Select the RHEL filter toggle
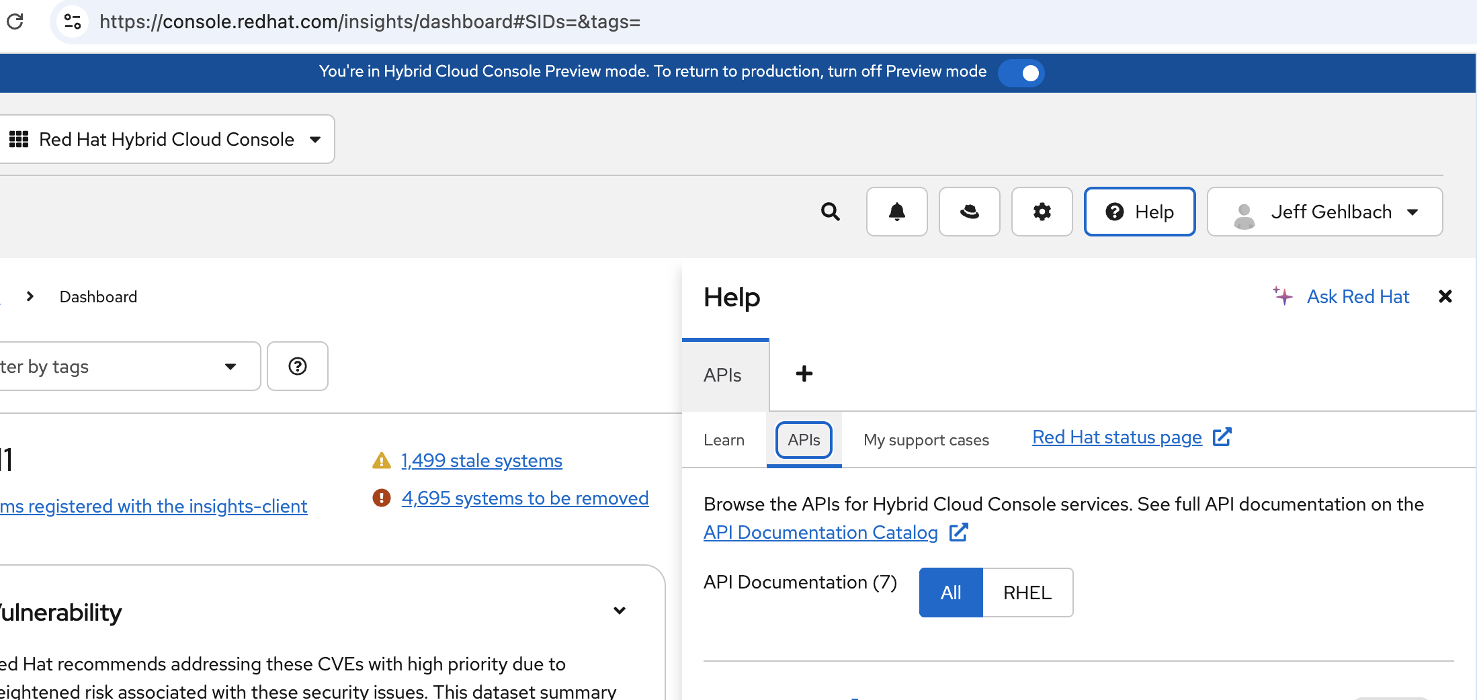 (1027, 593)
